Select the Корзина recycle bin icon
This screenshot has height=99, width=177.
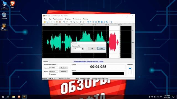(4, 16)
